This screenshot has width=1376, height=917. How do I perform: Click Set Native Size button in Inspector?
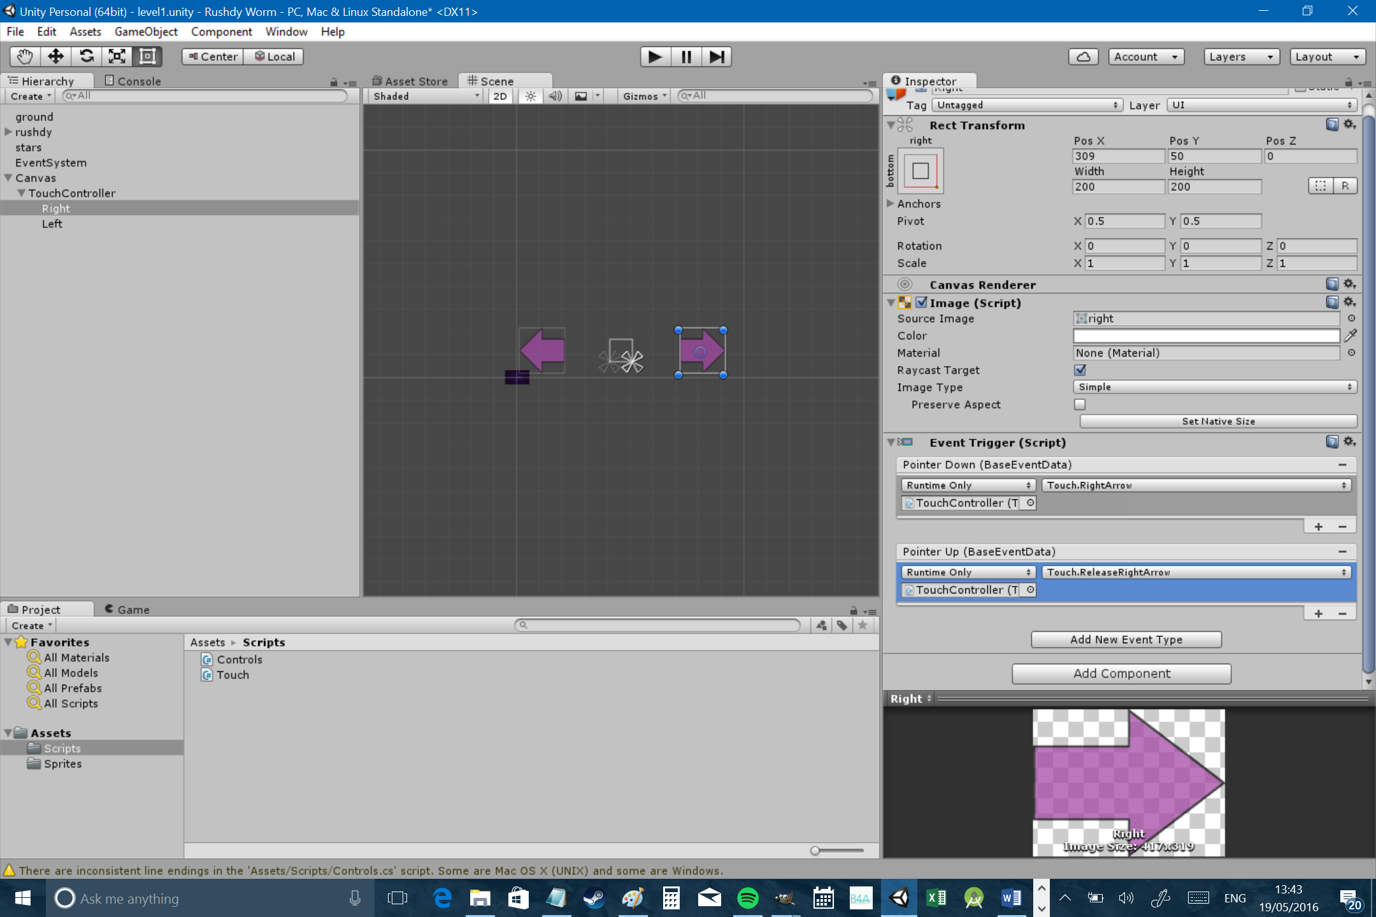tap(1218, 421)
